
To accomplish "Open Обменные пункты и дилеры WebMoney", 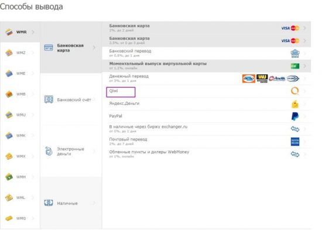I will [207, 154].
